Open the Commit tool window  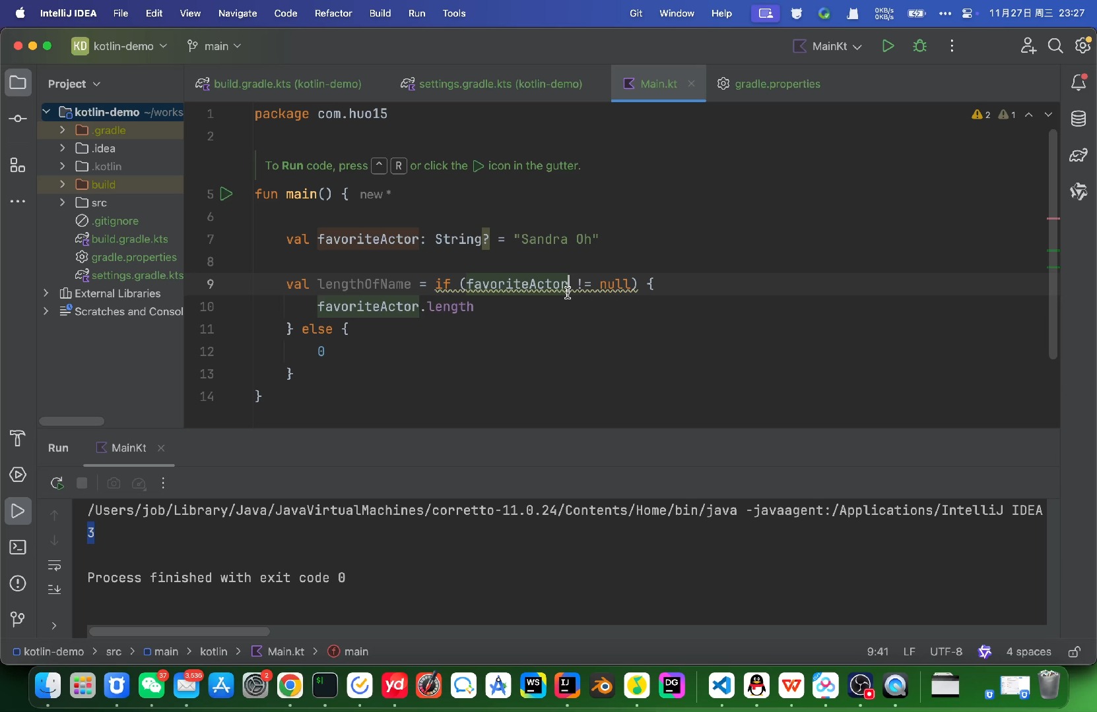coord(18,119)
